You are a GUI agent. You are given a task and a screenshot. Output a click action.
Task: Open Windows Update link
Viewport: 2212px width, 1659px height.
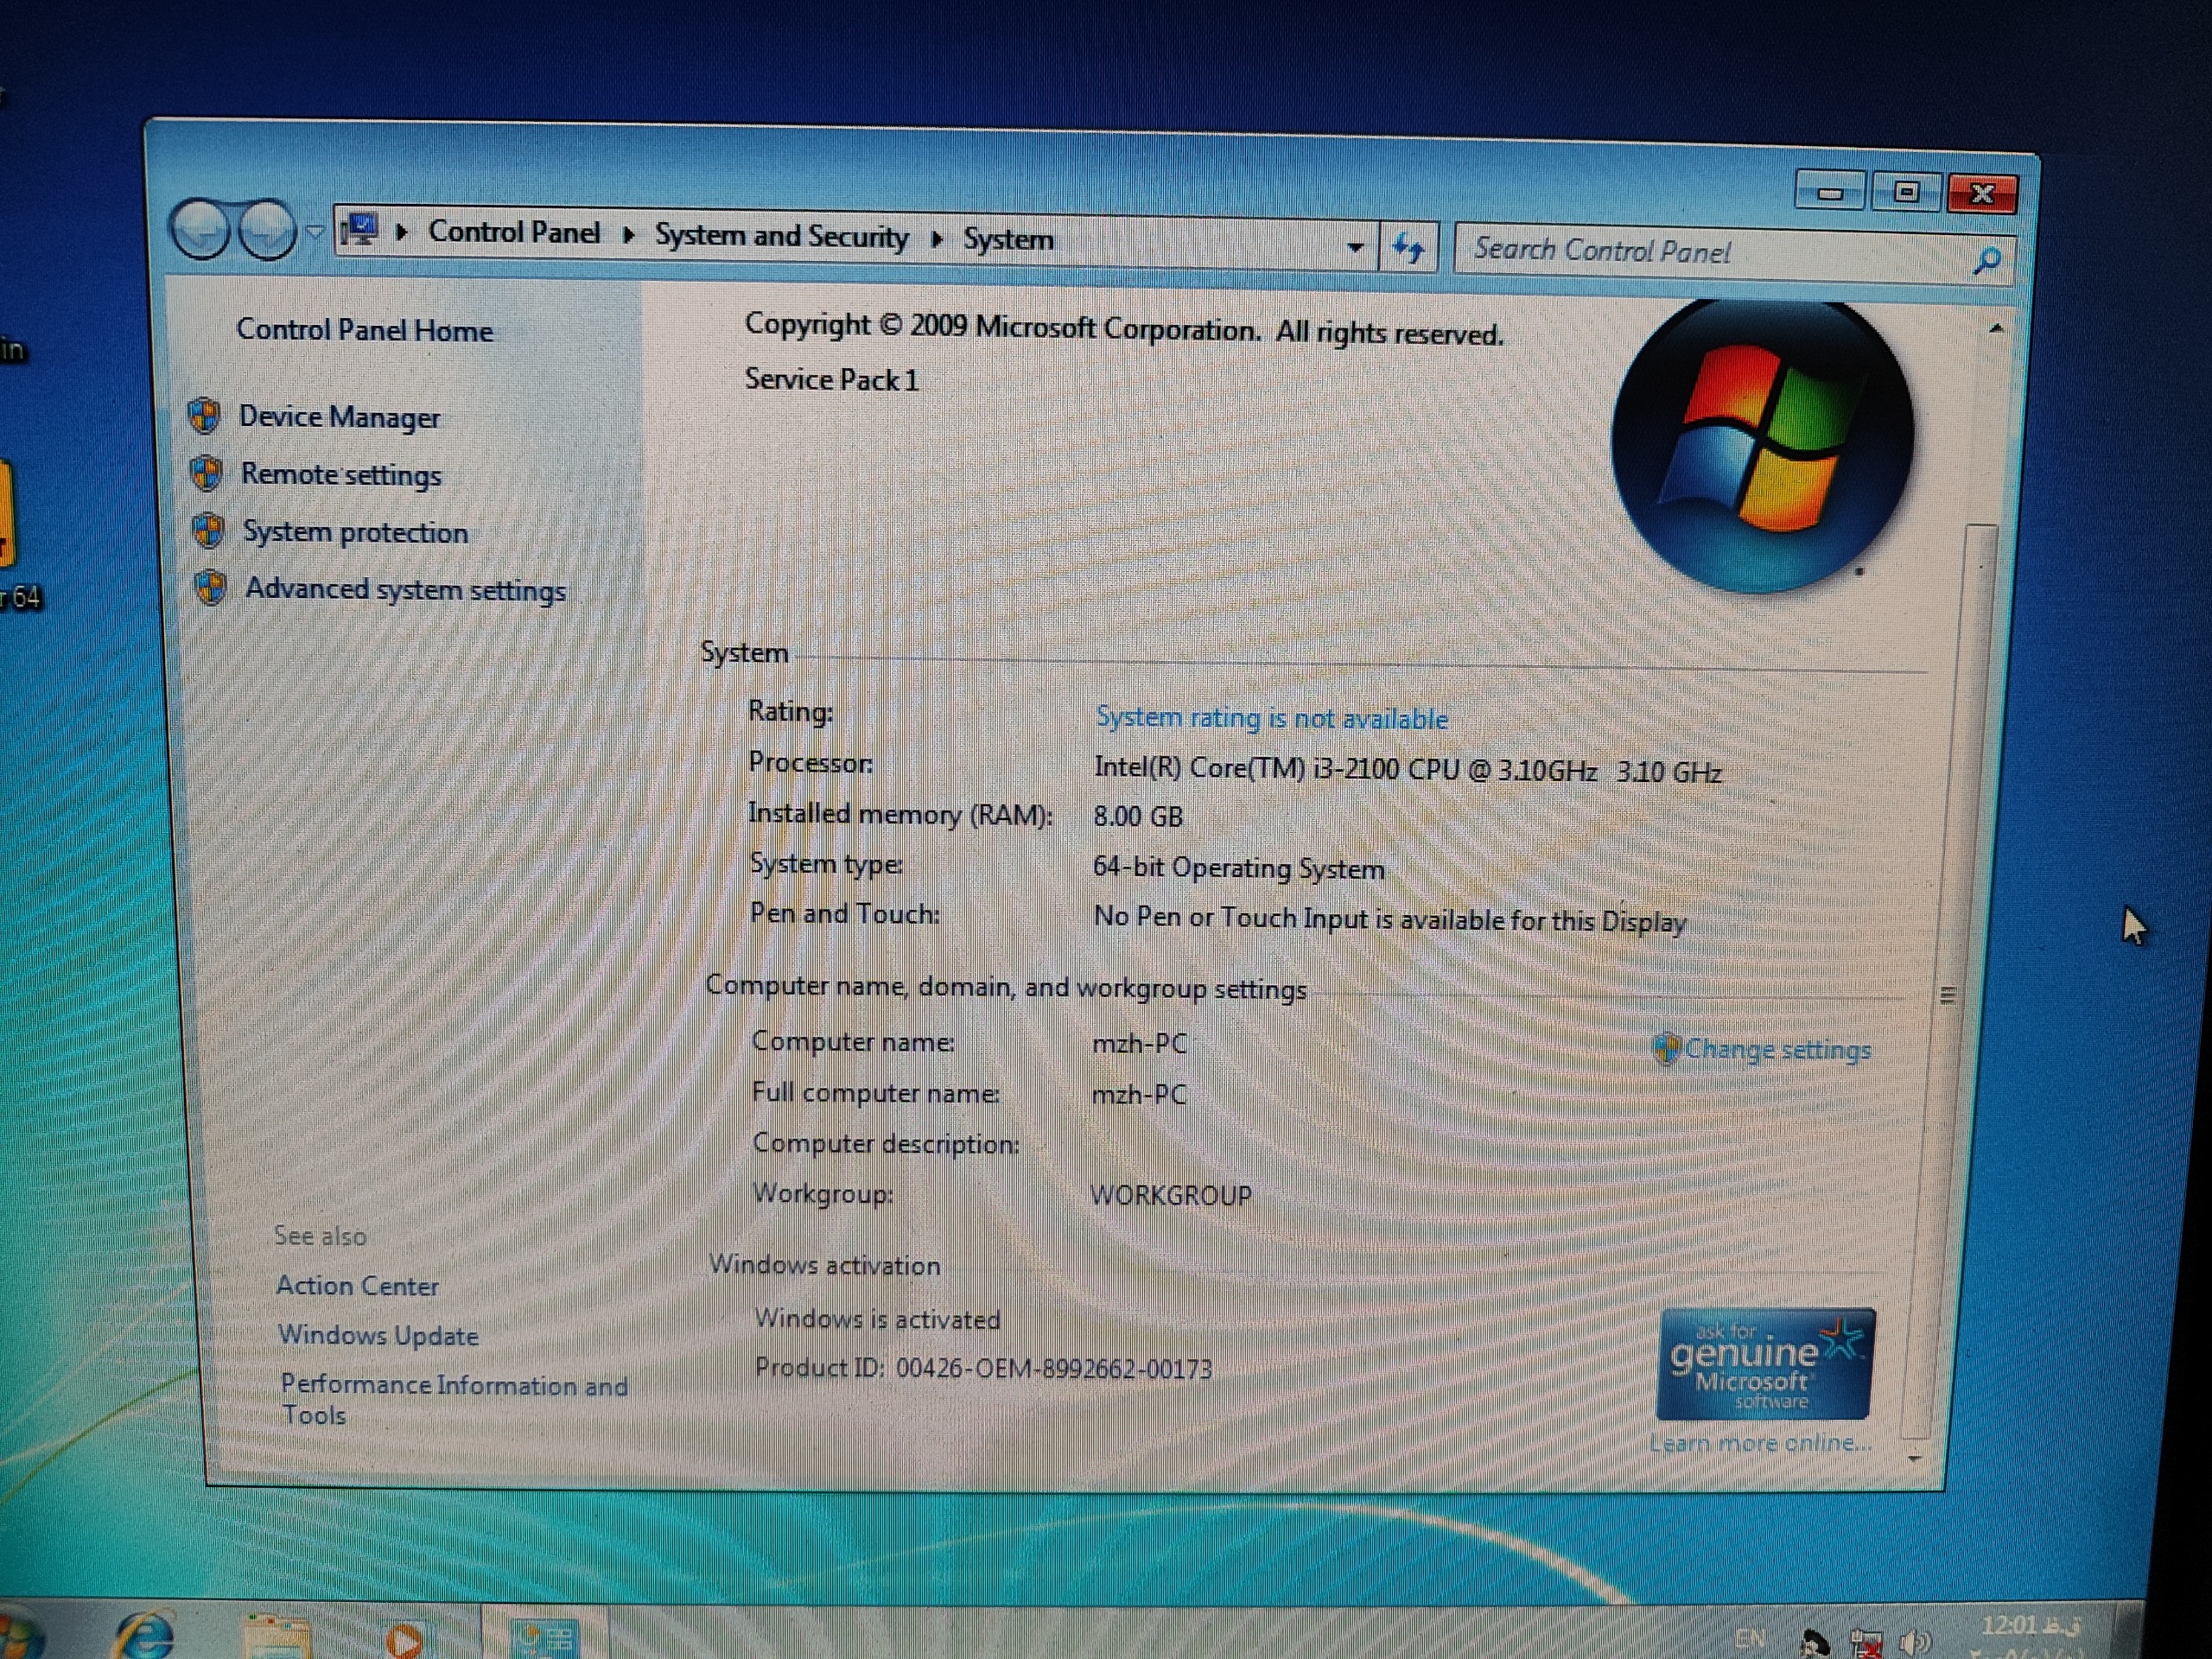pos(378,1336)
